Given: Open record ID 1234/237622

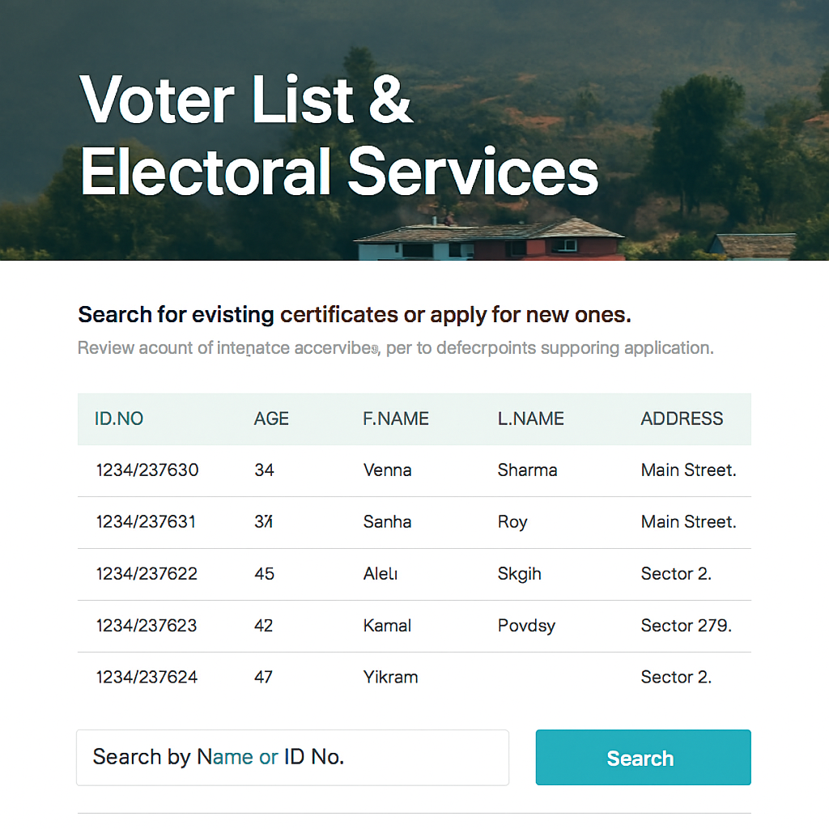Looking at the screenshot, I should (x=147, y=574).
